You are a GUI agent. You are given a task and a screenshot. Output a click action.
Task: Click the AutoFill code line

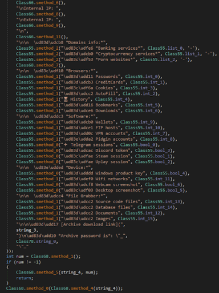pos(88,94)
